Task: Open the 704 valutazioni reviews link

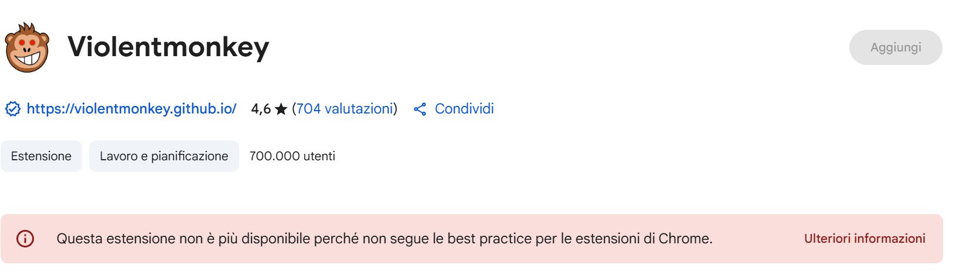Action: coord(345,109)
